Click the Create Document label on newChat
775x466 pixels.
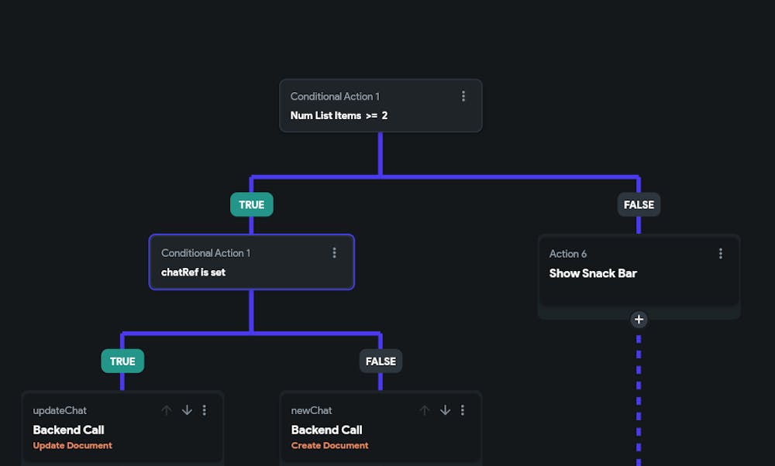329,446
